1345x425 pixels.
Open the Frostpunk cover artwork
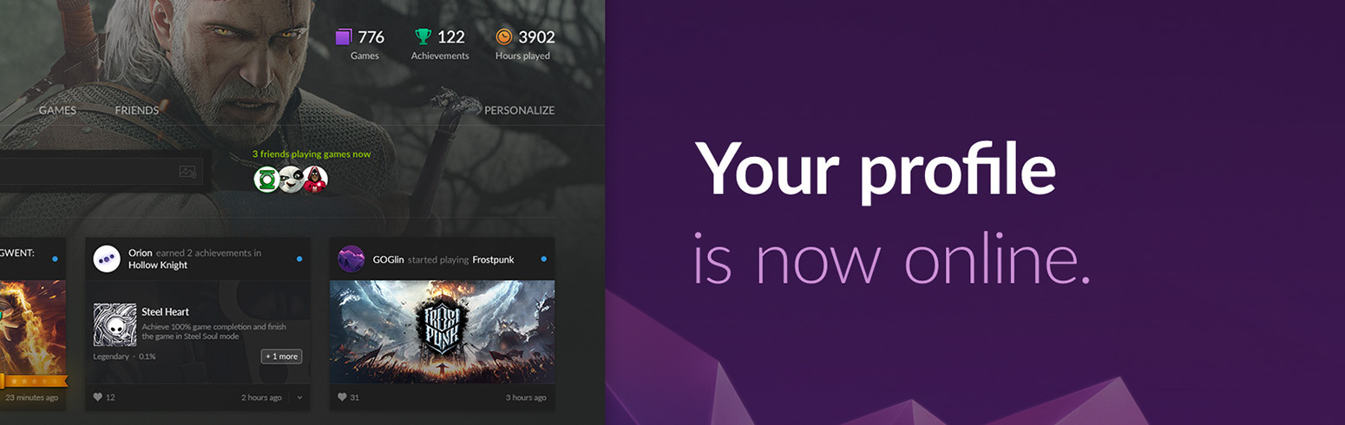(442, 331)
